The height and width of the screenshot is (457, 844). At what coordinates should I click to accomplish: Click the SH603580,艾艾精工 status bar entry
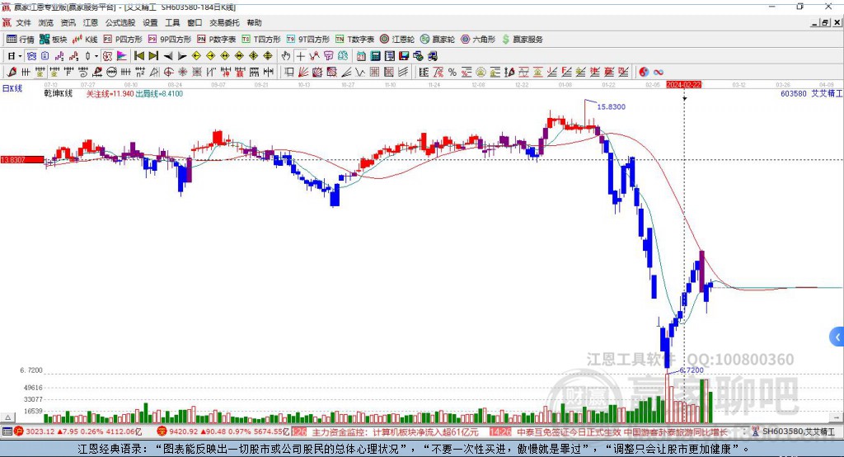tap(794, 431)
